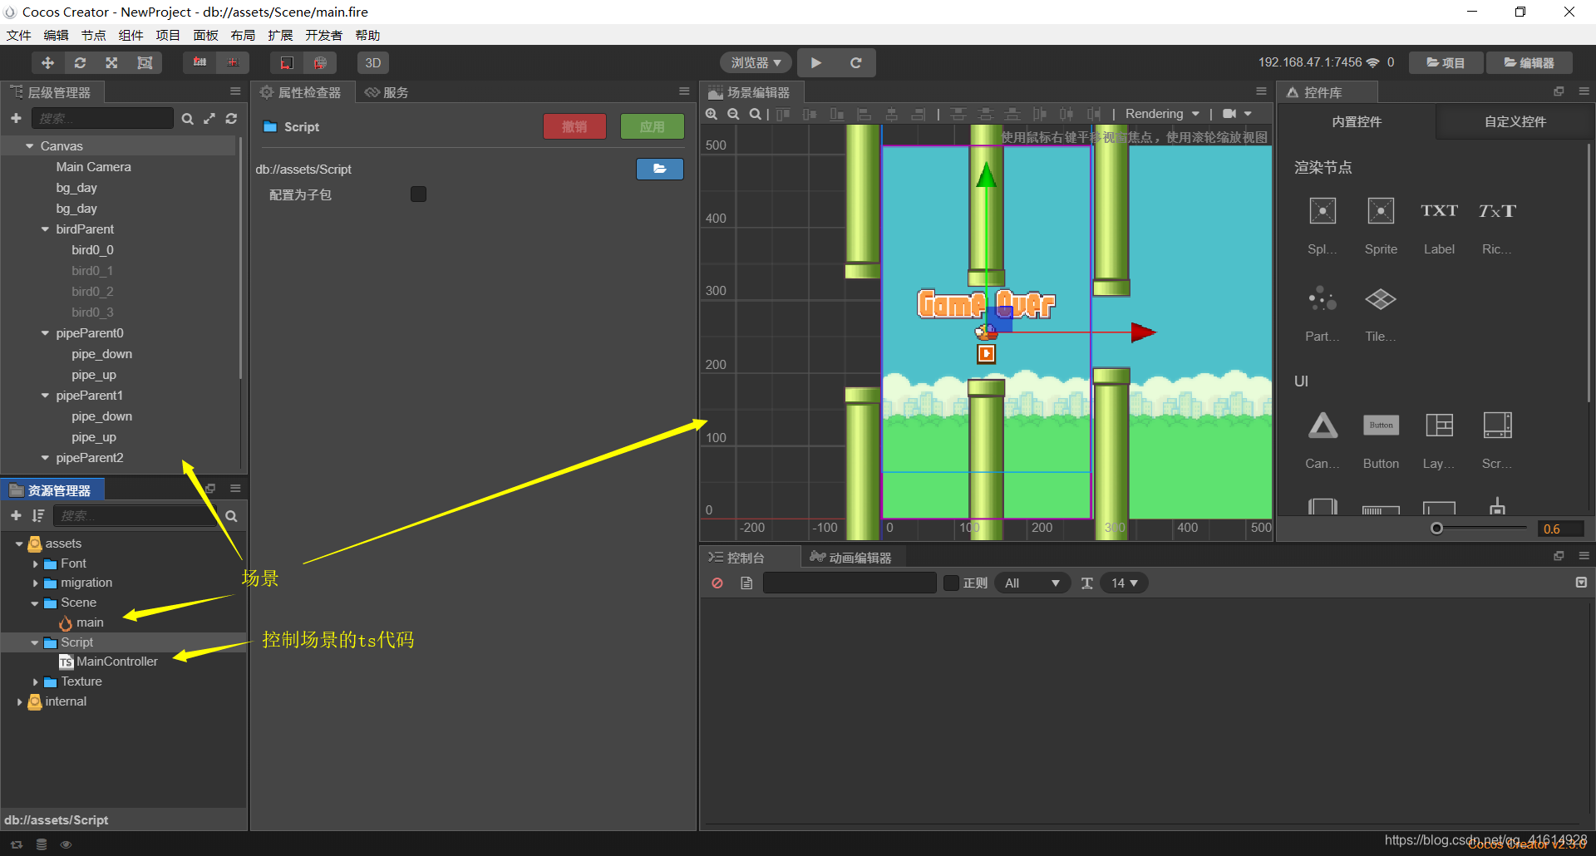Image resolution: width=1596 pixels, height=856 pixels.
Task: Change the assets sort order
Action: pyautogui.click(x=38, y=516)
